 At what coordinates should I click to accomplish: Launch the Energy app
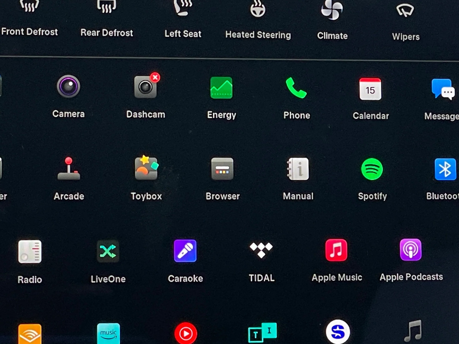[x=221, y=98]
